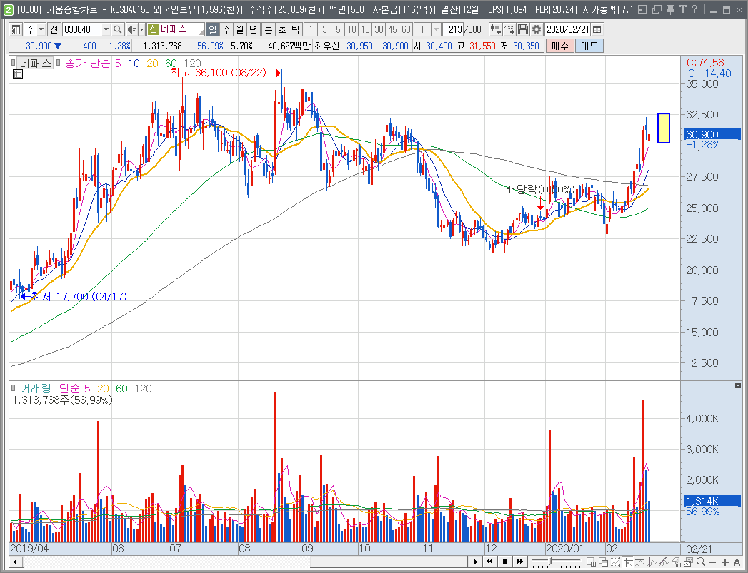Select the 45 interval button
Viewport: 748px width, 573px height.
[x=392, y=29]
